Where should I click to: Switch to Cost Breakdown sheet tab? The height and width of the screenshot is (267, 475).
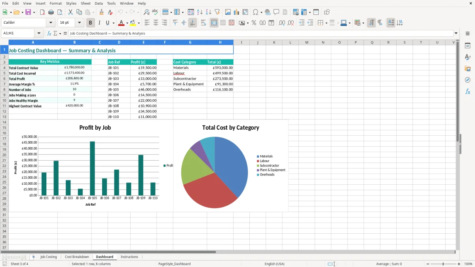[x=77, y=257]
